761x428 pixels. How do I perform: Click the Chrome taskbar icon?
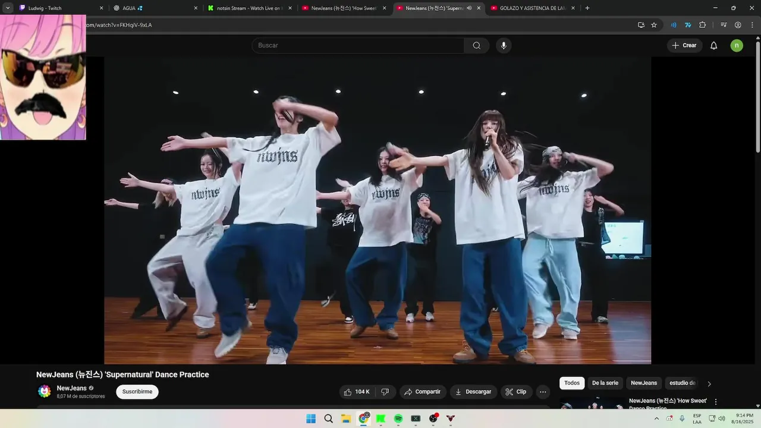(363, 418)
